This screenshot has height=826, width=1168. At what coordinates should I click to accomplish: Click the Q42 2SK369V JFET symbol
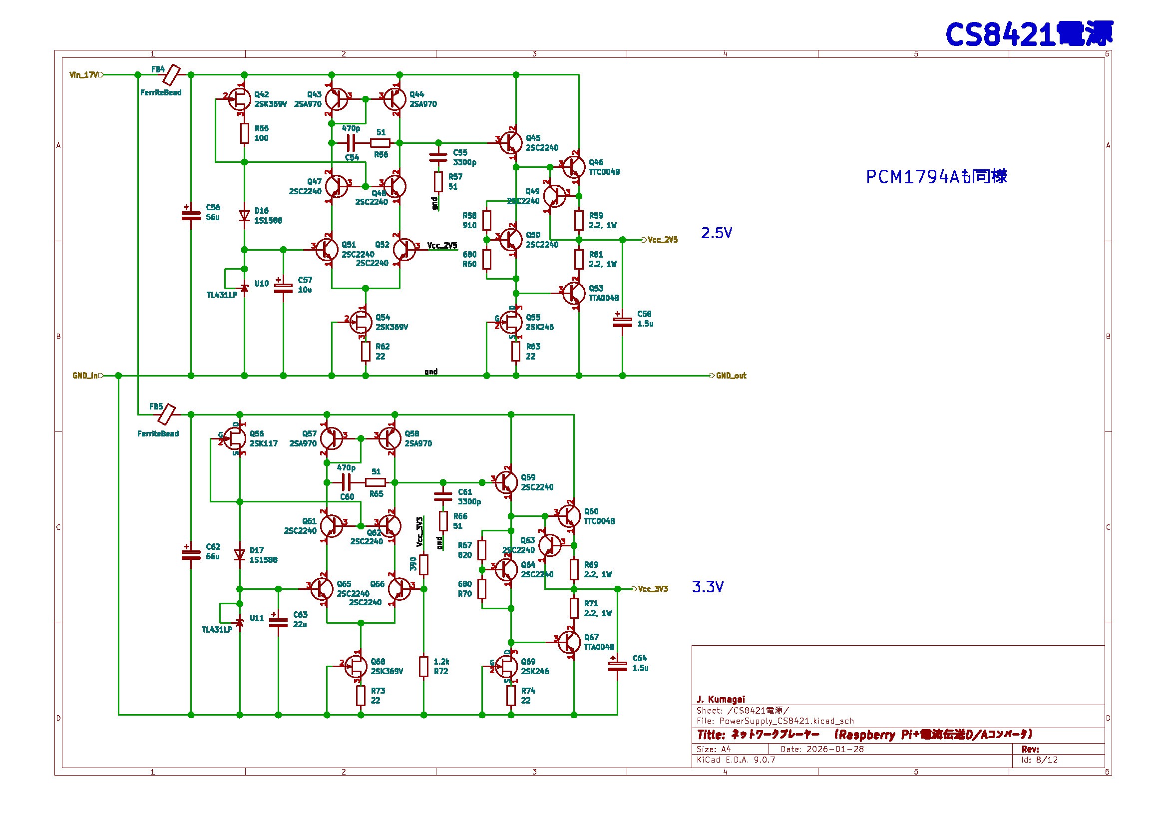pyautogui.click(x=240, y=99)
